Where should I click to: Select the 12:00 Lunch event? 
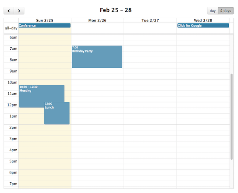coord(57,113)
